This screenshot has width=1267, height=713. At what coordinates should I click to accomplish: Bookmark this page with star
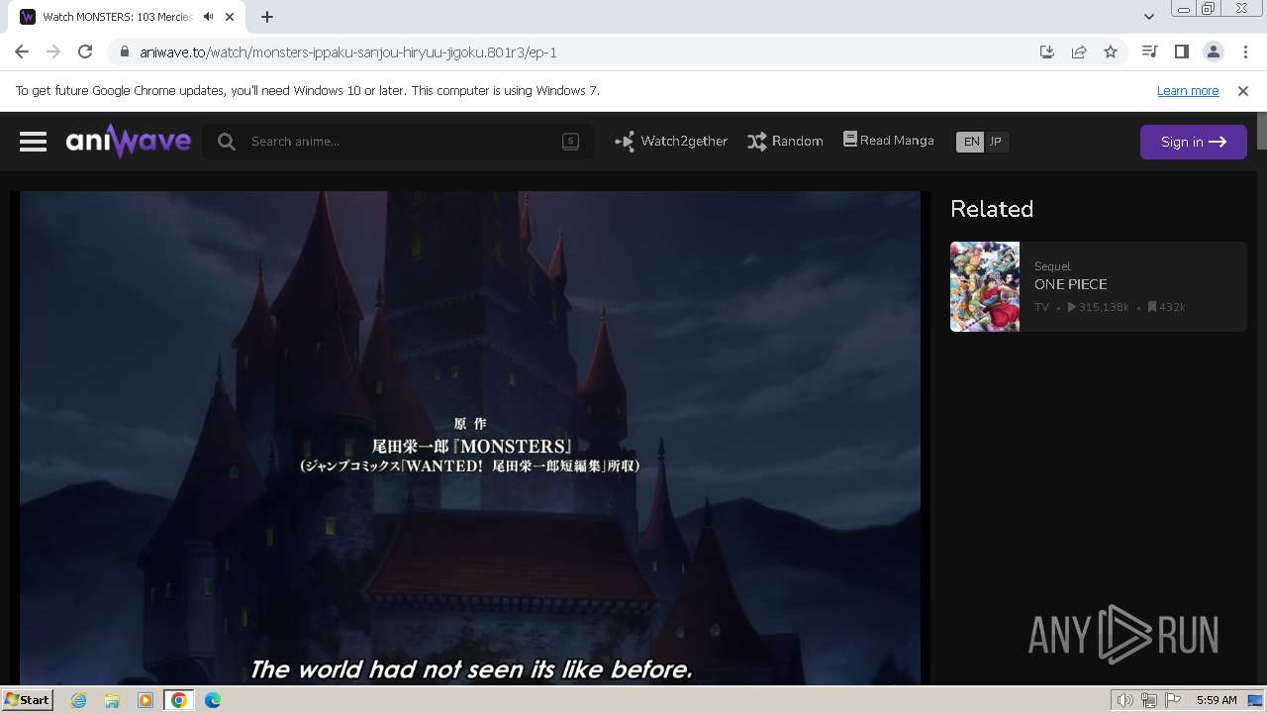click(x=1111, y=51)
